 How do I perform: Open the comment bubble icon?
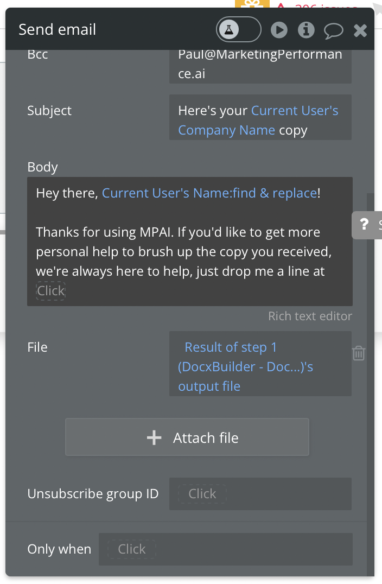coord(333,30)
